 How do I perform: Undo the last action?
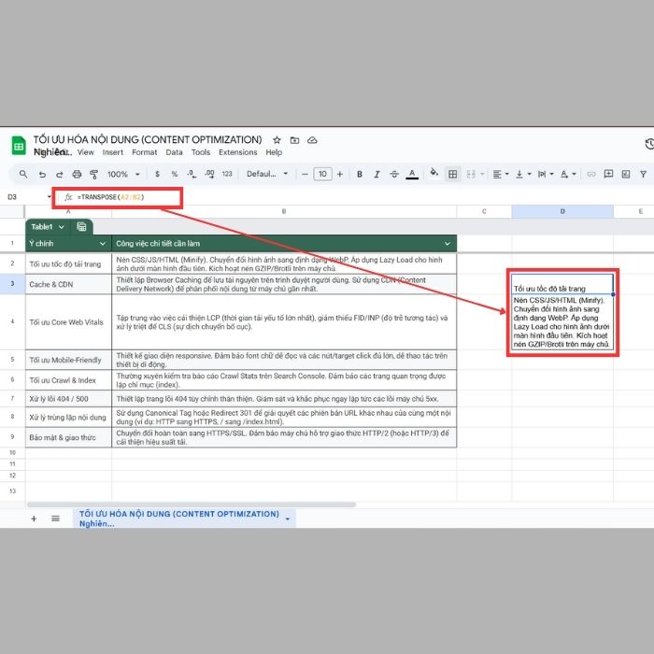tap(42, 175)
